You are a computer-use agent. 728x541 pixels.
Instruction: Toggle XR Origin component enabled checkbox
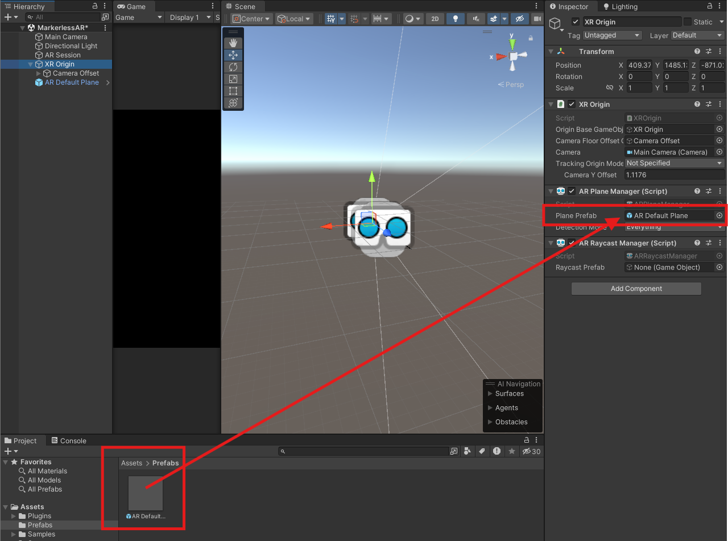572,105
